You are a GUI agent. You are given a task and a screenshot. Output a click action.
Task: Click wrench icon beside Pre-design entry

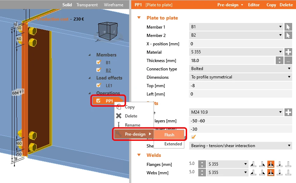(119, 134)
